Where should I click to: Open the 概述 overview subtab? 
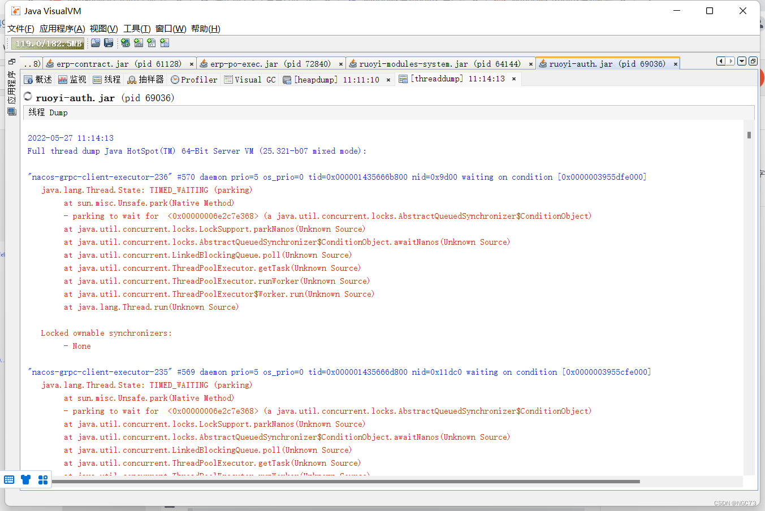[x=38, y=80]
